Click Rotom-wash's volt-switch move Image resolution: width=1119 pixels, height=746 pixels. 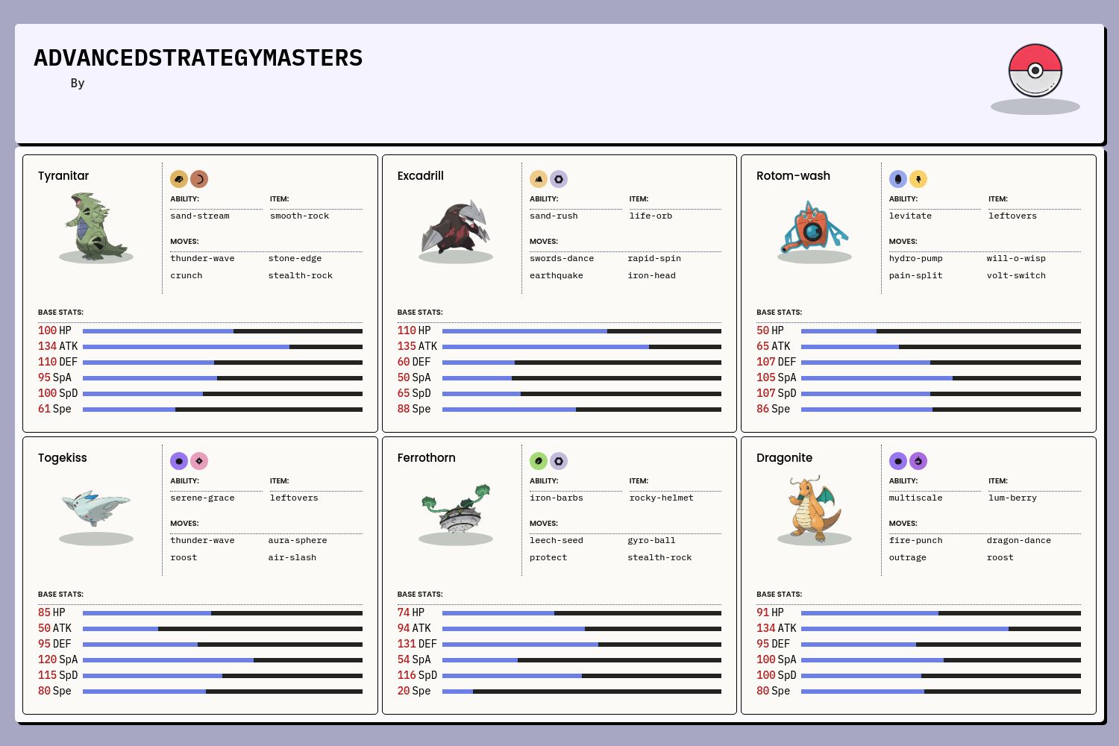tap(1016, 276)
